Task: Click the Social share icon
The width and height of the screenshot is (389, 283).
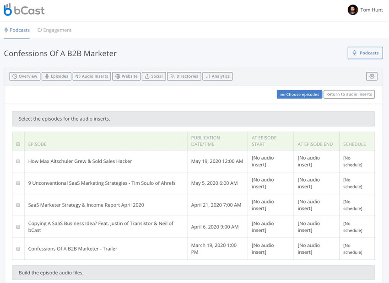Action: point(146,76)
